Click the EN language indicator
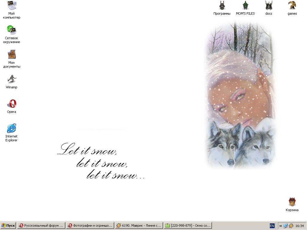The width and height of the screenshot is (307, 230). (272, 226)
